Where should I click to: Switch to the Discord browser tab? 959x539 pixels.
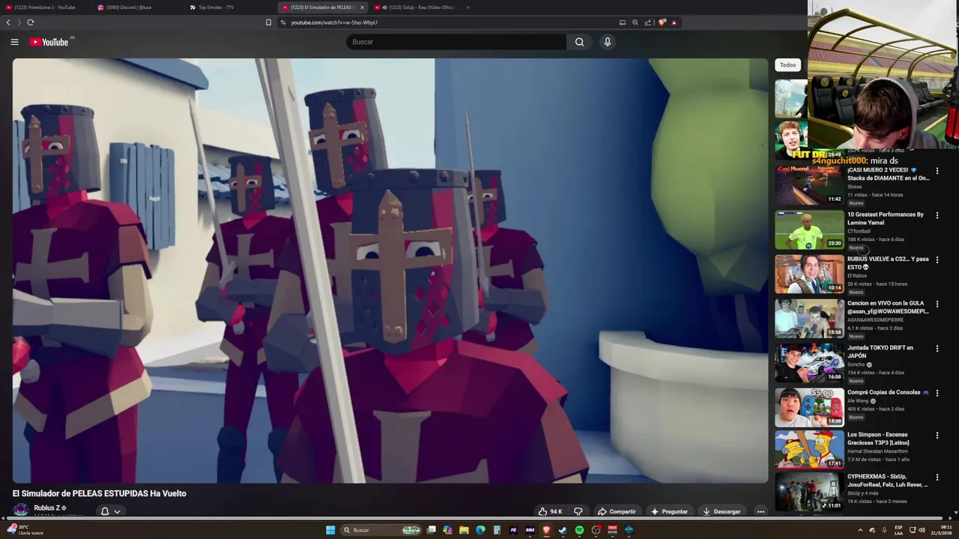(138, 7)
